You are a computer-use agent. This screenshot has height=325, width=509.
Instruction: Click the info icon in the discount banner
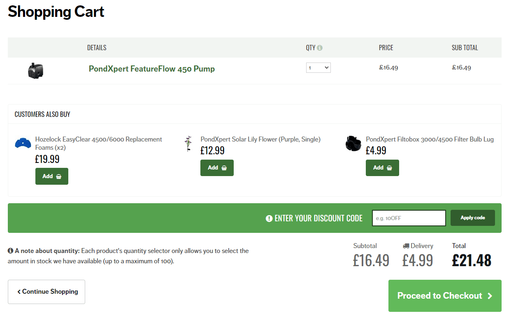pyautogui.click(x=269, y=218)
